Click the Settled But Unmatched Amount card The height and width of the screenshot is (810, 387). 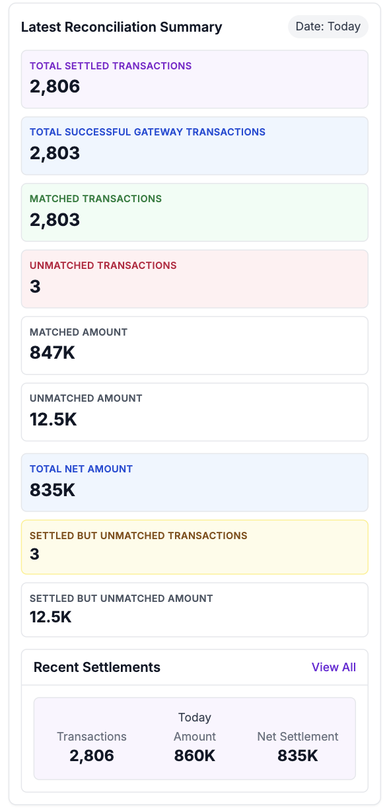click(195, 609)
